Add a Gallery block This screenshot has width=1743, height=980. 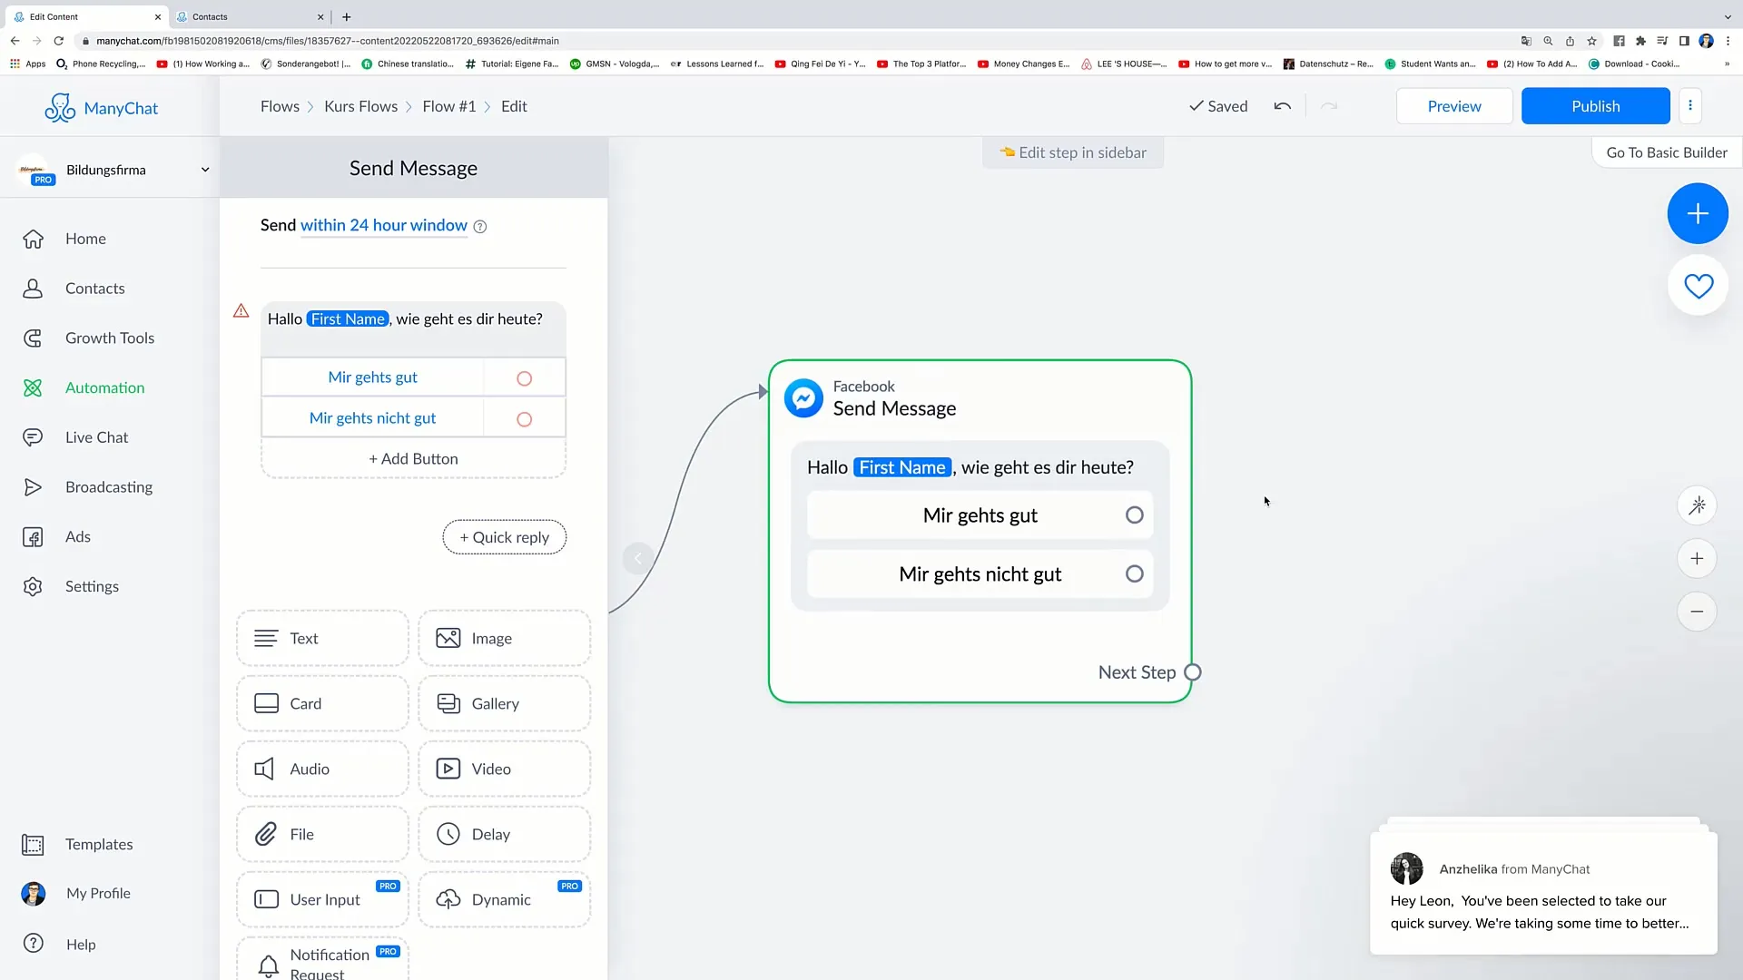[504, 704]
